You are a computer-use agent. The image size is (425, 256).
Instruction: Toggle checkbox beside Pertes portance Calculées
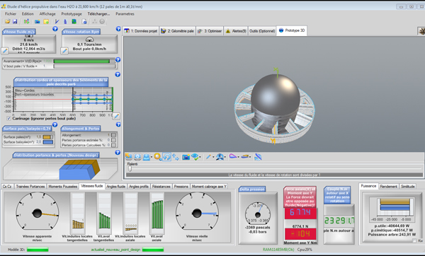pyautogui.click(x=113, y=145)
